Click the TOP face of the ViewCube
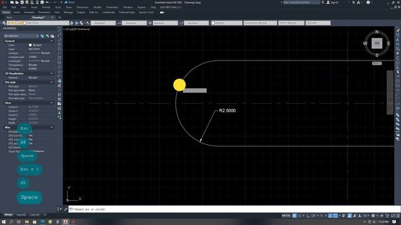Image resolution: width=401 pixels, height=225 pixels. coord(377,43)
